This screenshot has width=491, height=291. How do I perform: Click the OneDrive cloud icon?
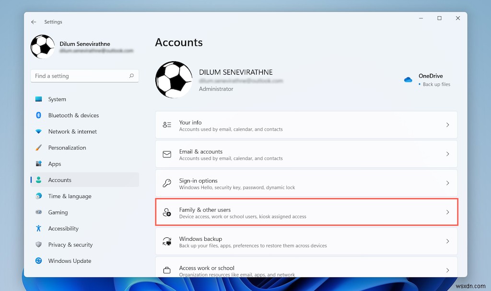coord(408,79)
